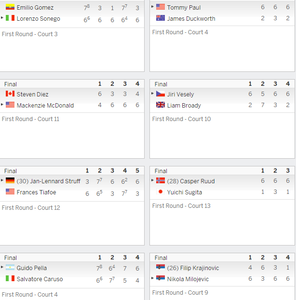This screenshot has height=300, width=296.
Task: Click the British flag next to Liam Broady
Action: (x=161, y=105)
